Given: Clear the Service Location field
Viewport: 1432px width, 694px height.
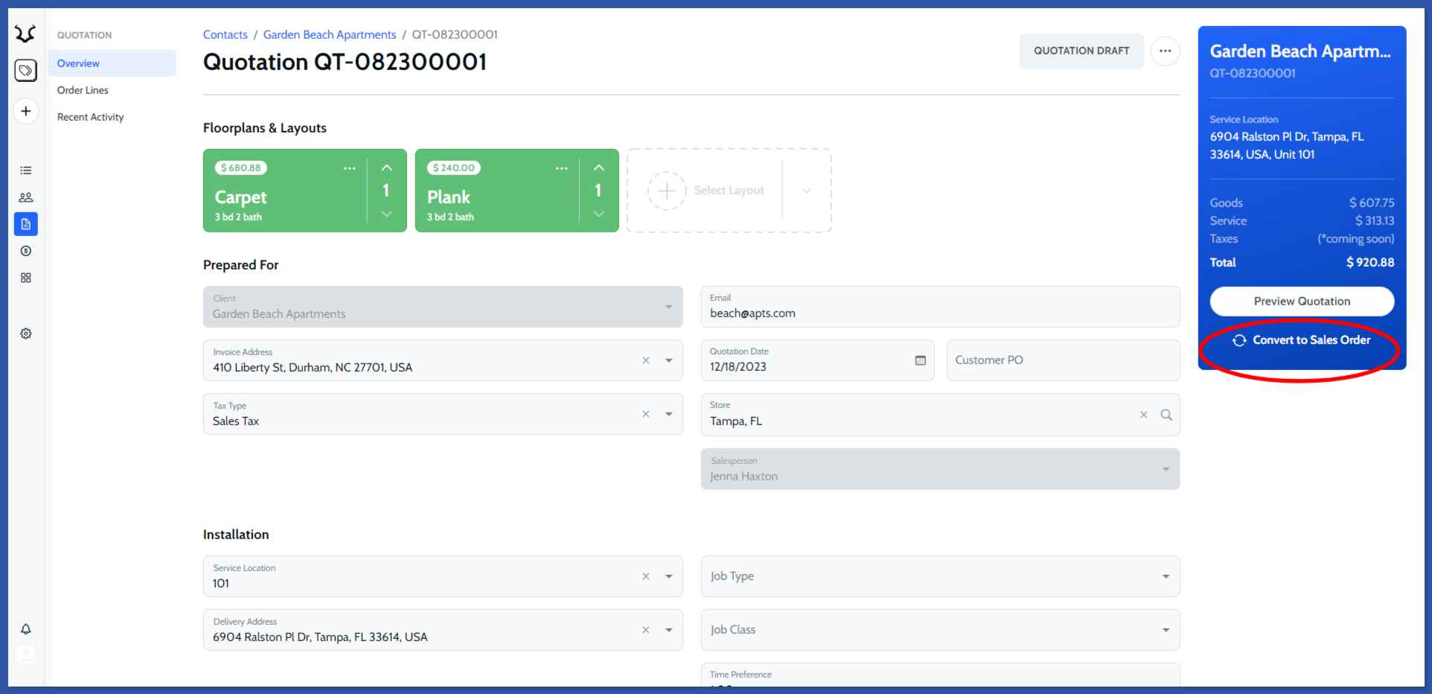Looking at the screenshot, I should (646, 576).
